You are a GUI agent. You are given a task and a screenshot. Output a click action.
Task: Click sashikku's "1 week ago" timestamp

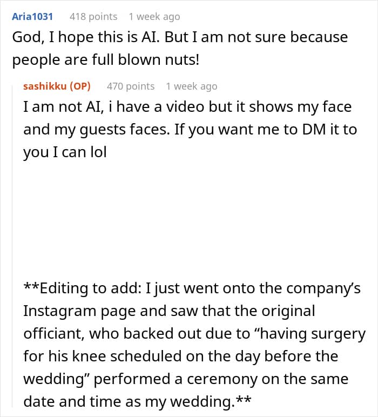191,86
